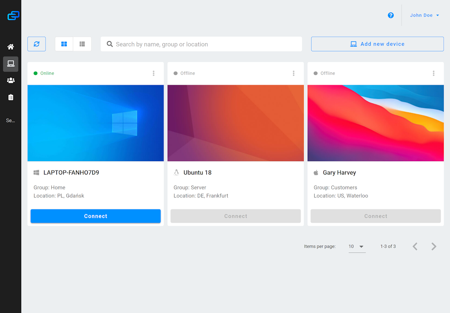Screen dimensions: 450x313
Task: Connect to LAPTOP-FANHO7D9
Action: (x=95, y=216)
